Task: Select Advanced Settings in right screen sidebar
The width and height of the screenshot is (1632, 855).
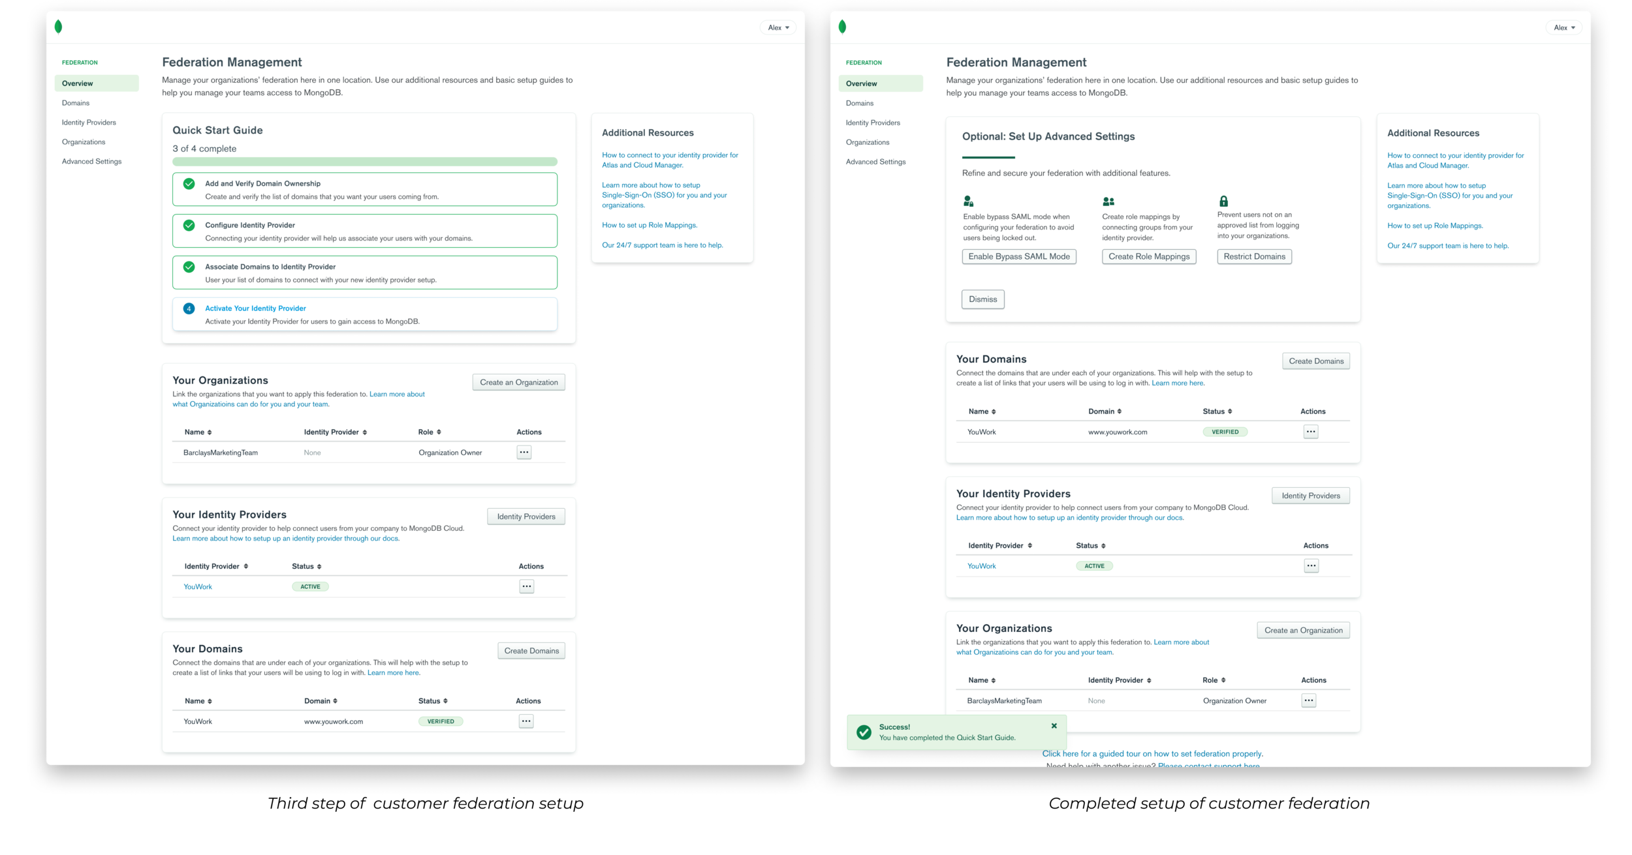Action: pos(875,162)
